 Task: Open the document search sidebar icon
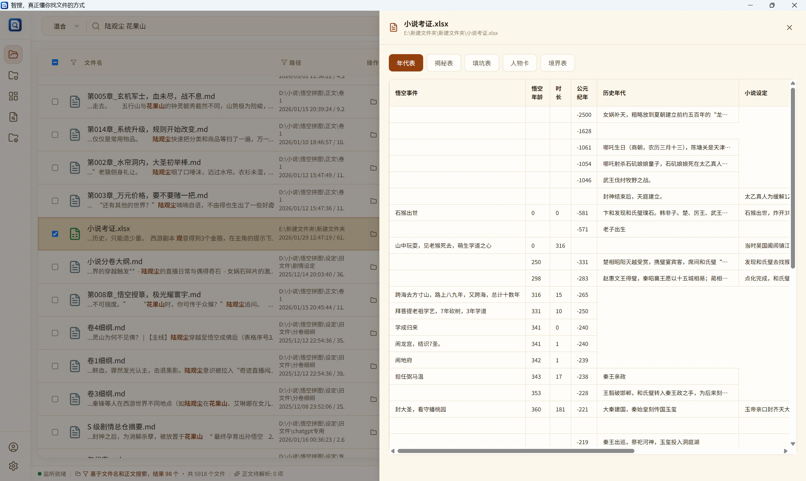(13, 117)
